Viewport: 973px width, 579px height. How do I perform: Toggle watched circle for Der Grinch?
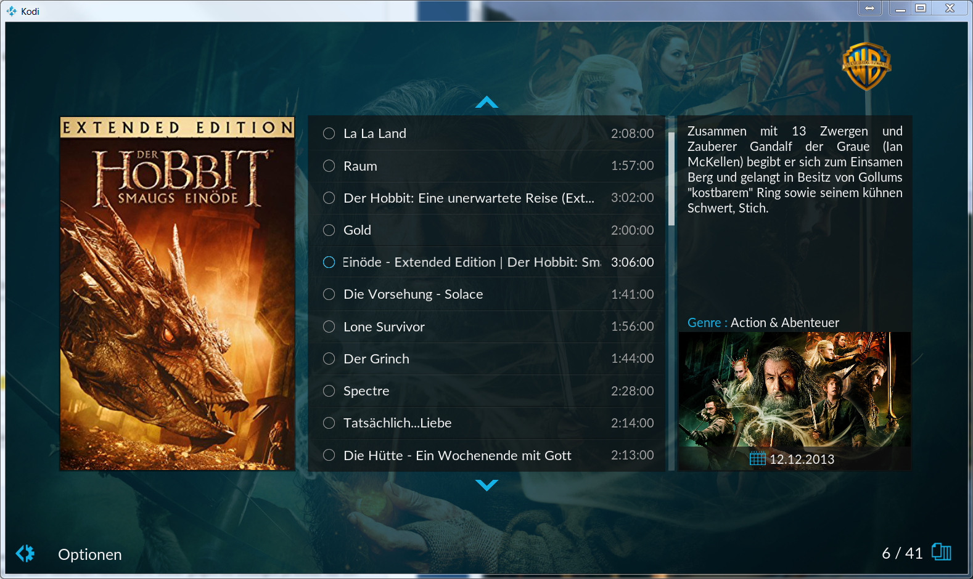point(329,358)
